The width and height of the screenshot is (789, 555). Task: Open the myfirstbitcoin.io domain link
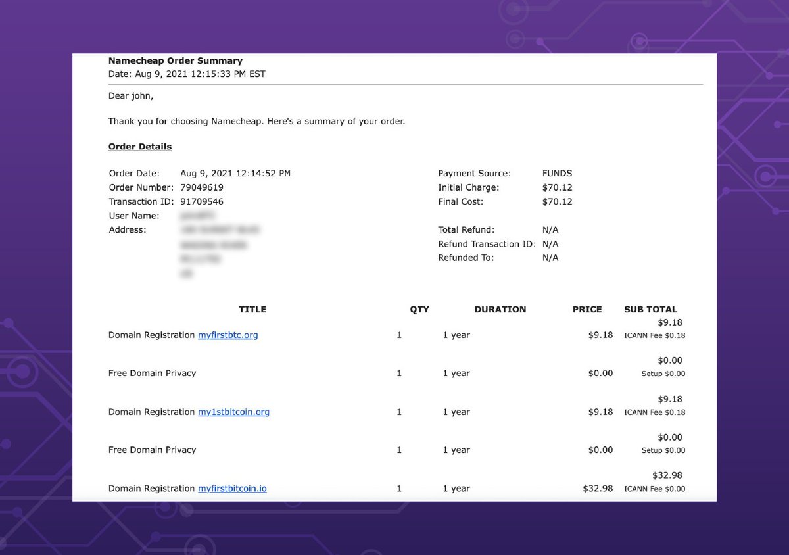coord(232,489)
